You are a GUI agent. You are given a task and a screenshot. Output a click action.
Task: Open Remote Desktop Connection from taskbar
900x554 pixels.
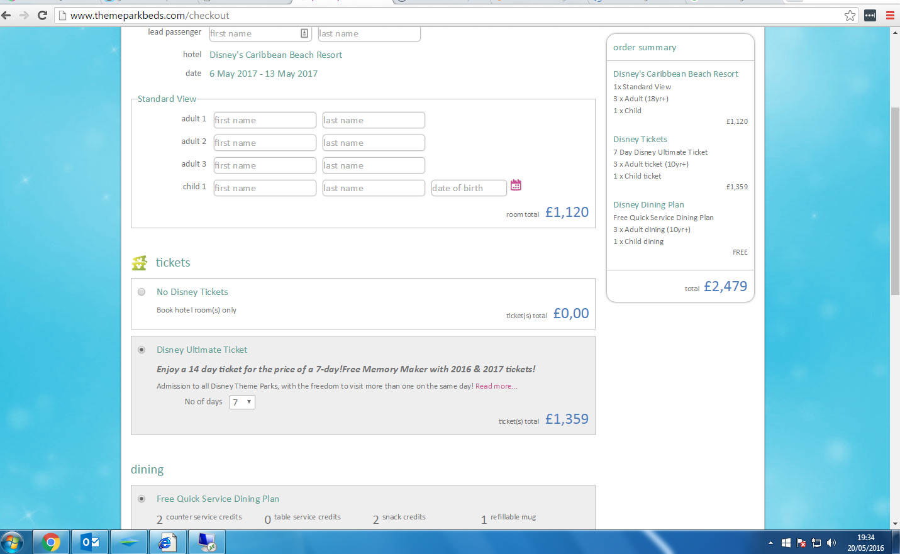coord(206,542)
